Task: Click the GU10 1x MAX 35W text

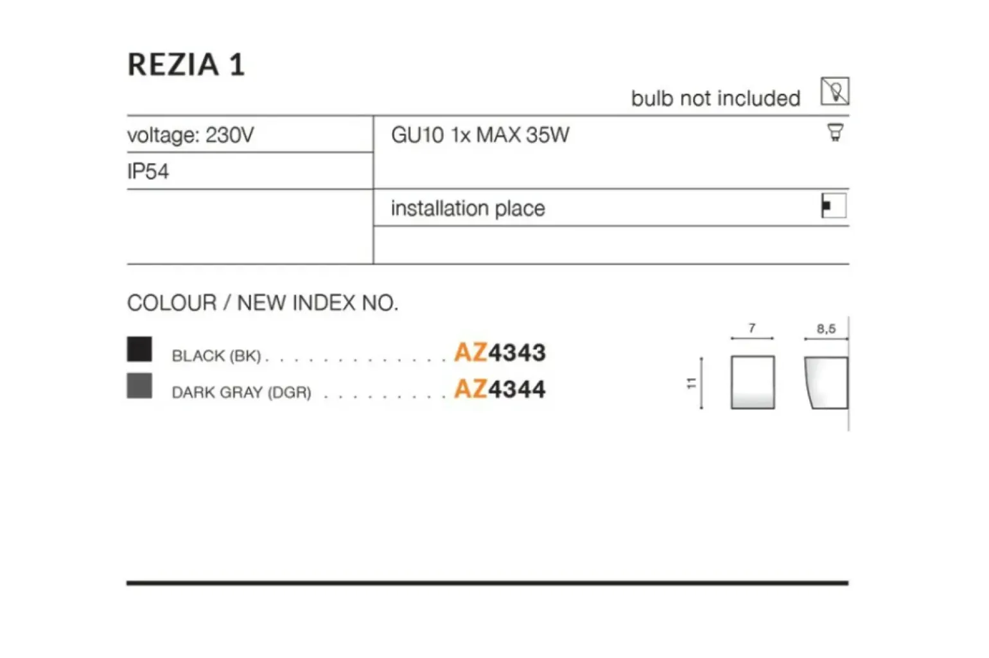Action: pyautogui.click(x=480, y=135)
